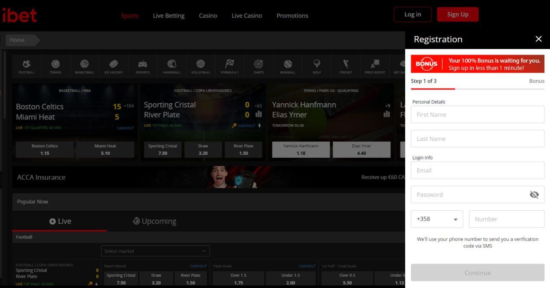Select the Esports icon
The height and width of the screenshot is (288, 550).
142,66
